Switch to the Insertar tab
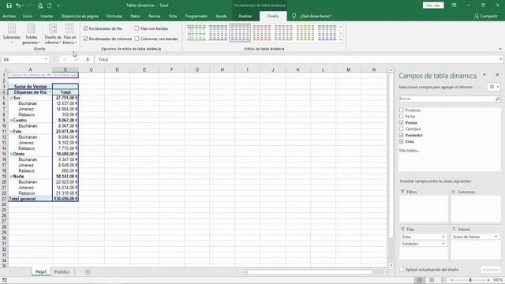Image resolution: width=505 pixels, height=284 pixels. pyautogui.click(x=47, y=16)
